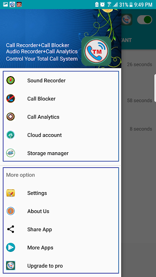Image resolution: width=156 pixels, height=277 pixels.
Task: Open the Settings menu entry
Action: 61,193
